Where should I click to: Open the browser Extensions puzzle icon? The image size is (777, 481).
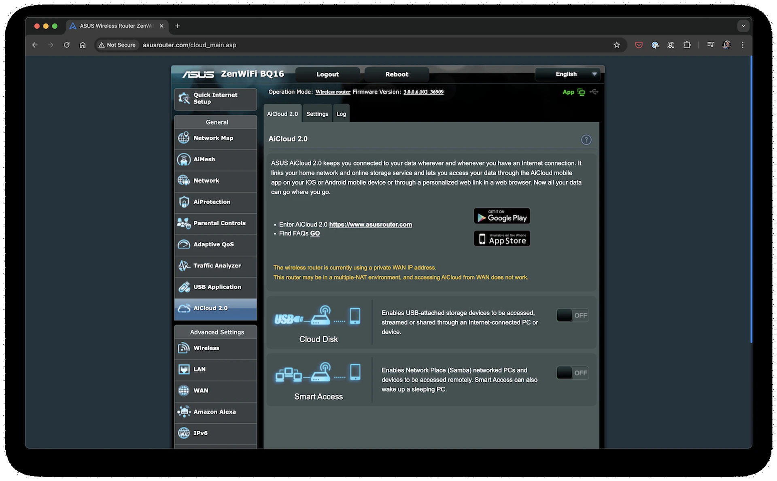687,45
